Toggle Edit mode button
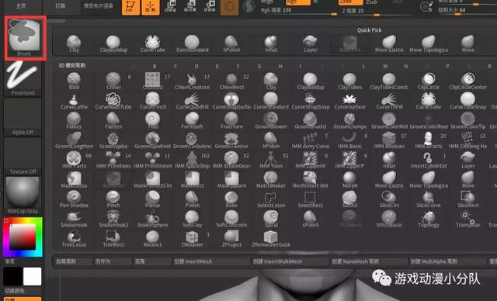This screenshot has height=301, width=497. [130, 6]
